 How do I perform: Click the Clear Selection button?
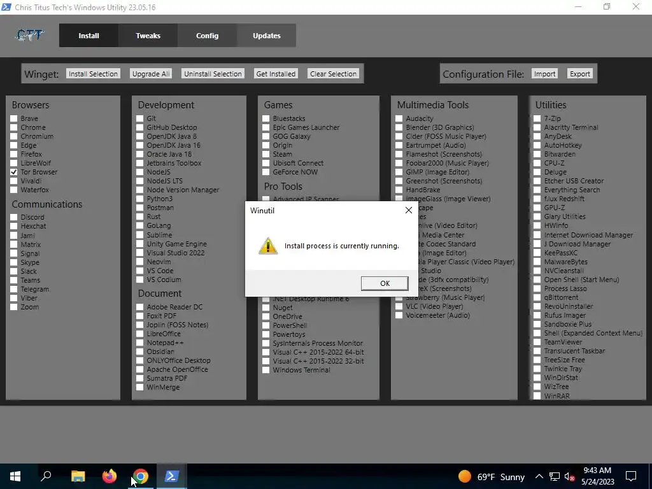tap(333, 74)
